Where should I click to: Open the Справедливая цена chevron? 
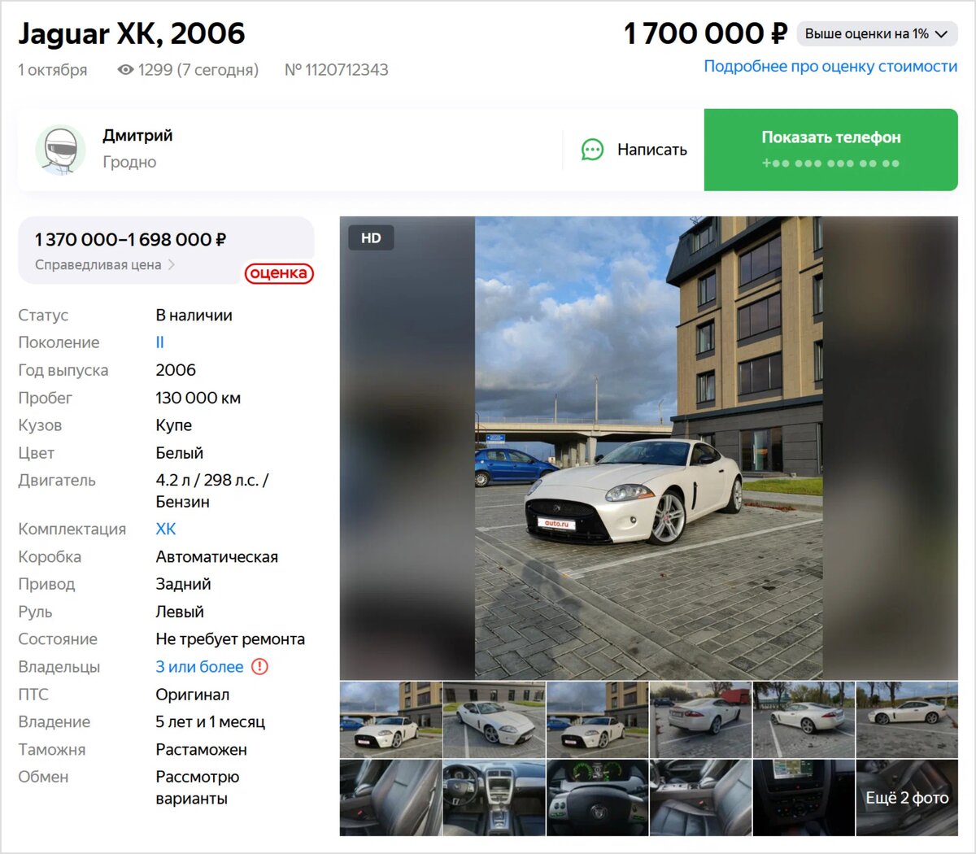click(172, 264)
